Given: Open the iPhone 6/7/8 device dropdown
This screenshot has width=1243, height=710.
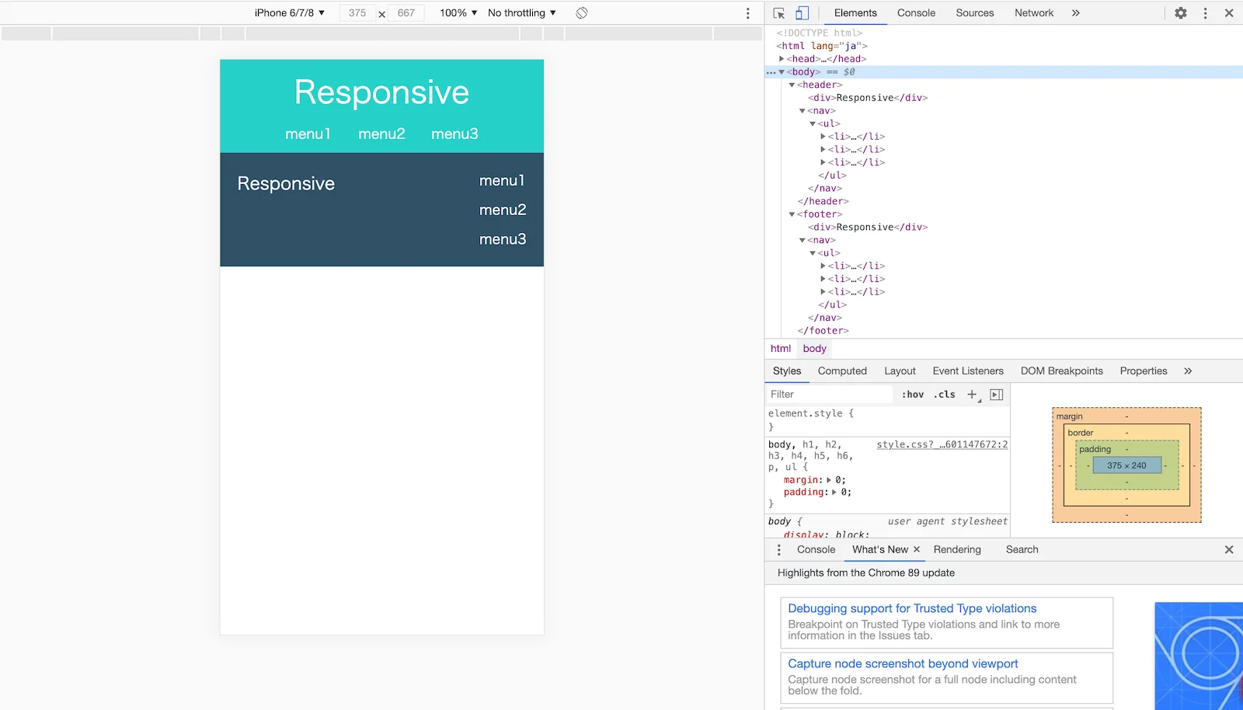Looking at the screenshot, I should (x=289, y=12).
